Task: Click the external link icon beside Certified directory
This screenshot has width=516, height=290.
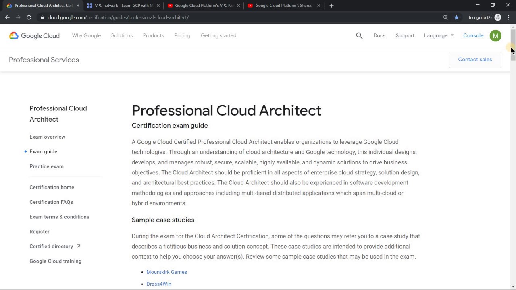Action: 79,246
